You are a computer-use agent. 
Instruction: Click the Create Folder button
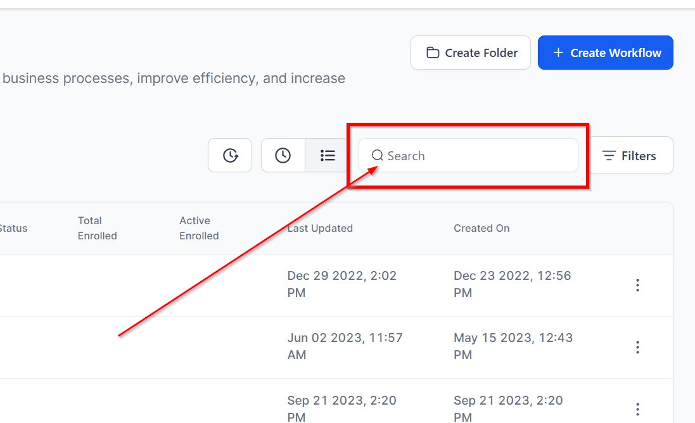click(470, 53)
